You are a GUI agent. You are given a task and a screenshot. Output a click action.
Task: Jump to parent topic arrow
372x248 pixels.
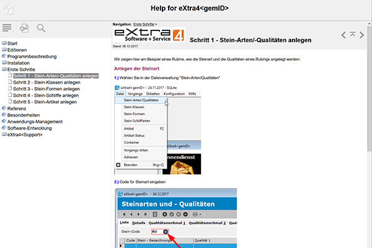pos(352,34)
